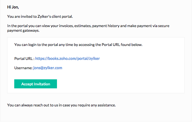
Task: Click the jons@zylker.com username link
Action: pyautogui.click(x=48, y=68)
